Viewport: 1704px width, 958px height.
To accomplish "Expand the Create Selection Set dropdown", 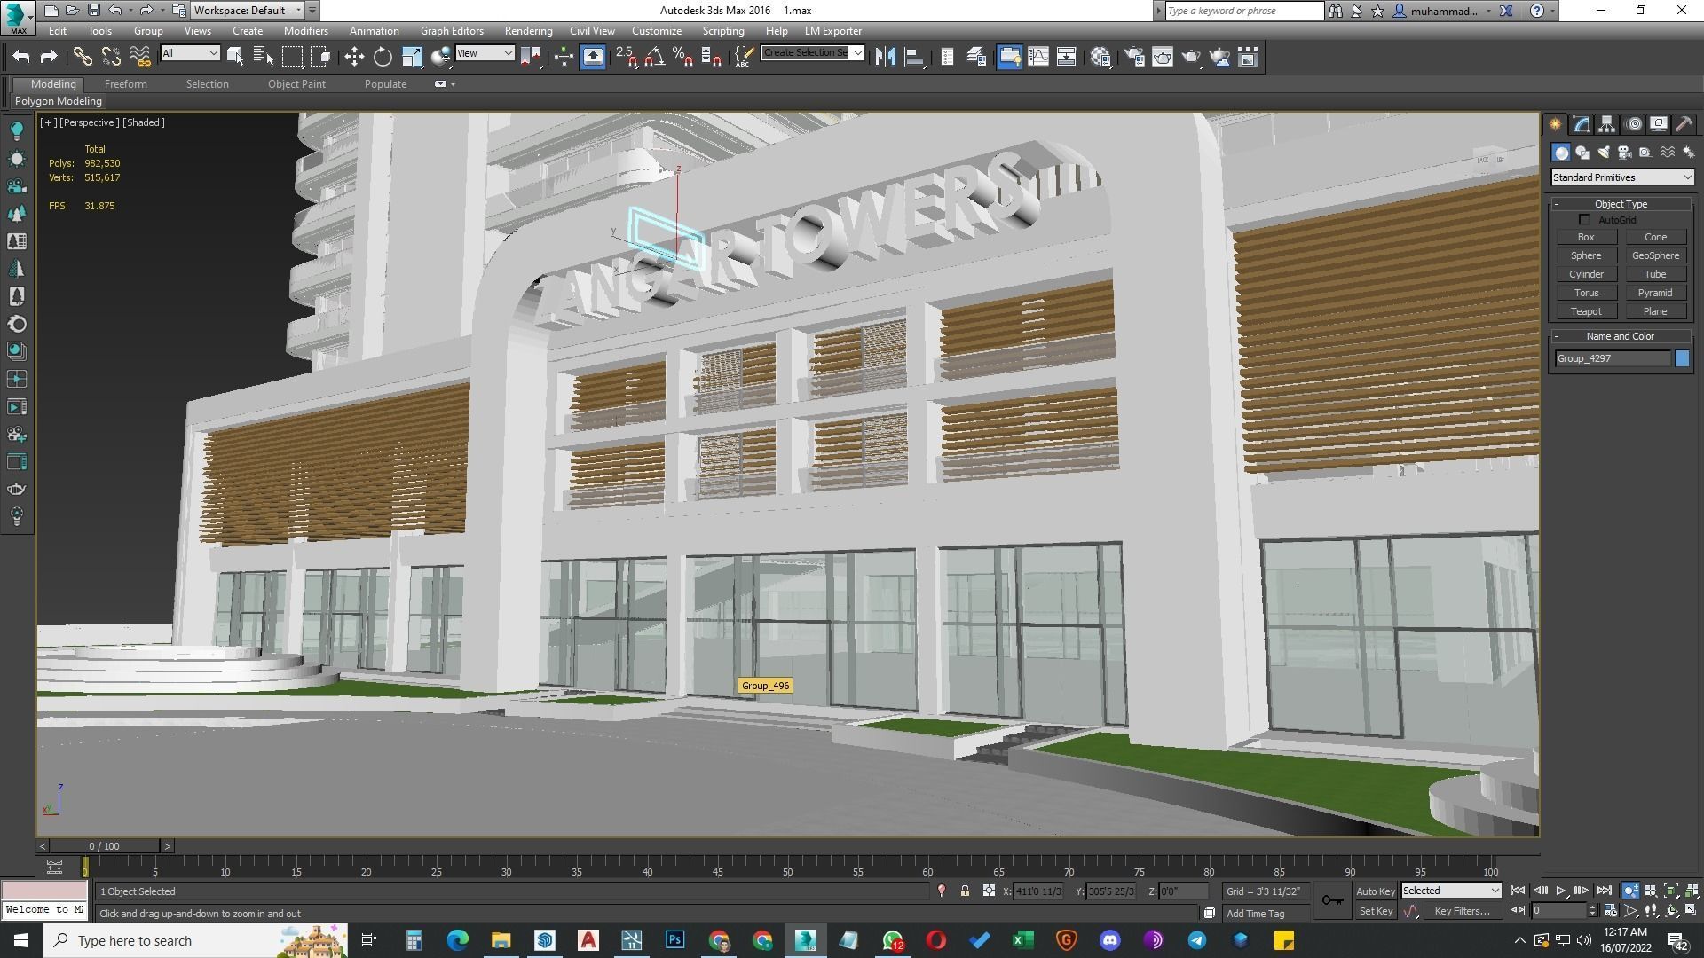I will coord(857,53).
